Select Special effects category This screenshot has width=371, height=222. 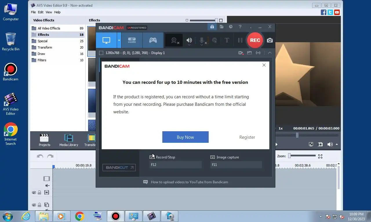57,41
